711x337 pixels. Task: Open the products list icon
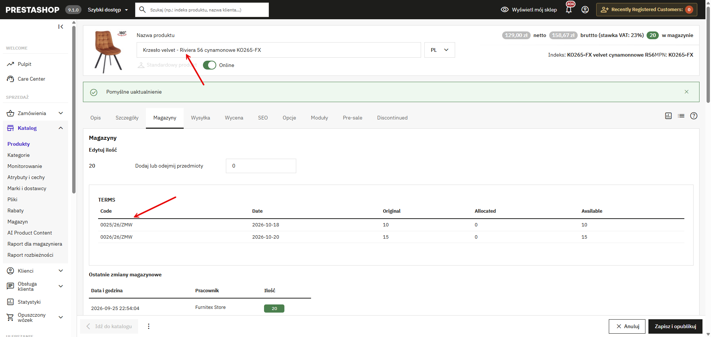(681, 116)
